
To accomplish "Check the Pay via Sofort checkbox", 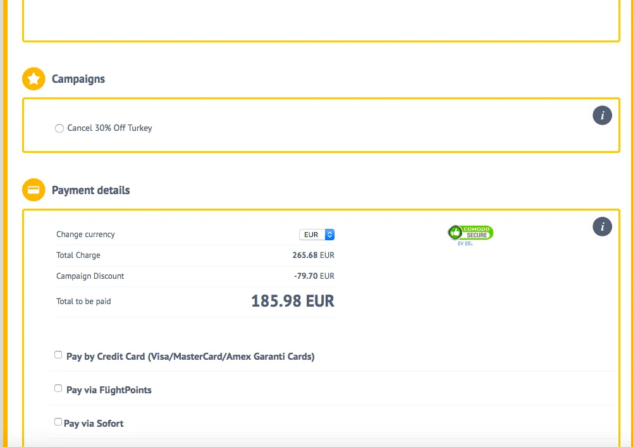I will point(58,422).
